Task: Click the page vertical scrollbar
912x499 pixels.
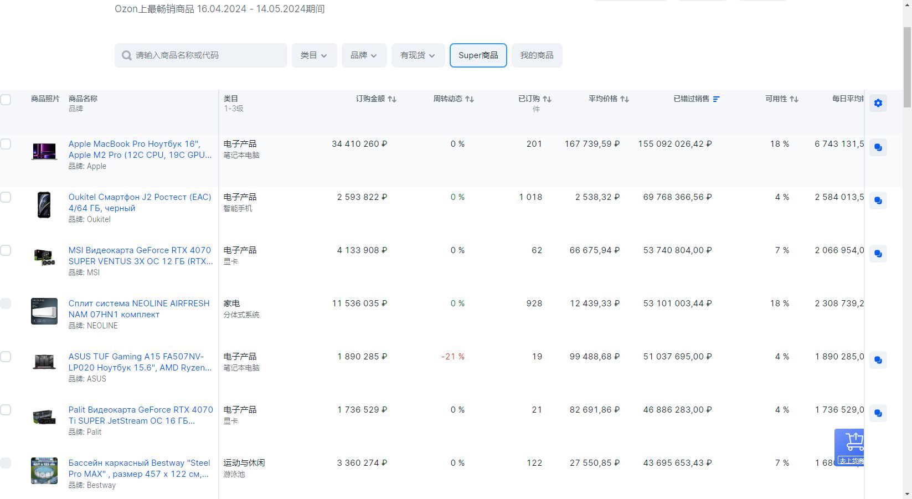Action: 907,66
